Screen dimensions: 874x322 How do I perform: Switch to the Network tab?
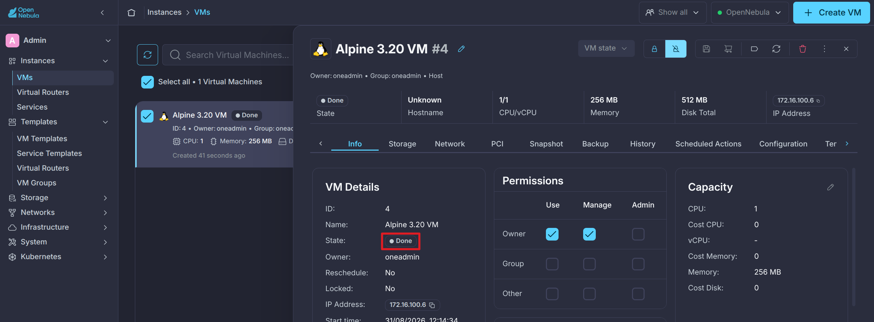(450, 144)
